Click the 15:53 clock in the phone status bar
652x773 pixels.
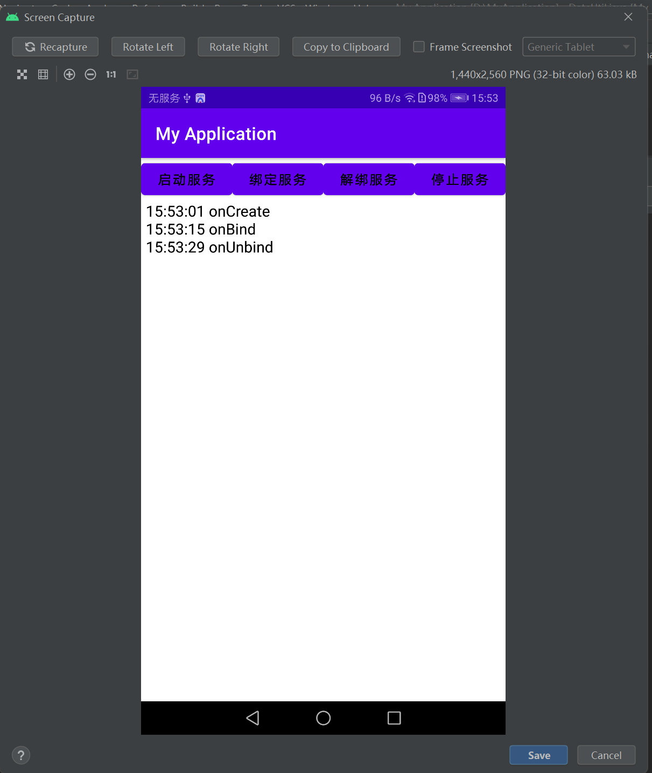(485, 98)
